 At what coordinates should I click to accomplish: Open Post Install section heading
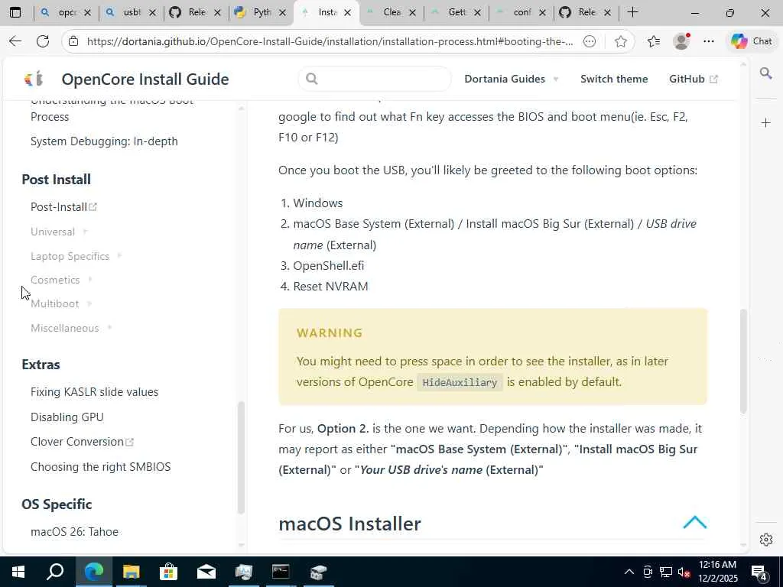click(57, 179)
